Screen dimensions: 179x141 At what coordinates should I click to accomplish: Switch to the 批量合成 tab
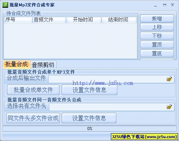(x=17, y=64)
